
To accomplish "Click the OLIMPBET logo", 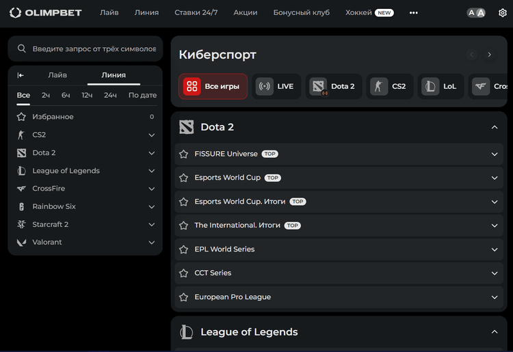I will 45,13.
